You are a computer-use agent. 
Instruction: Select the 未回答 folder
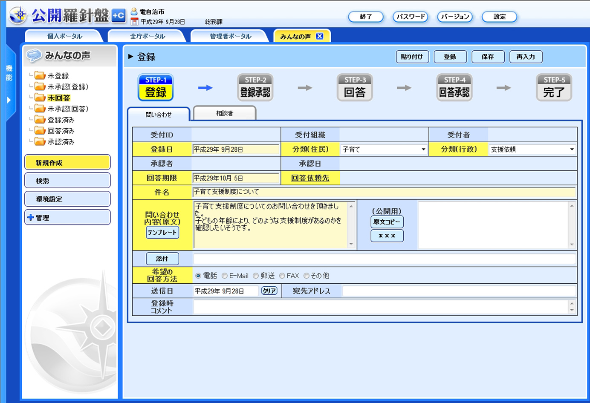click(x=52, y=98)
